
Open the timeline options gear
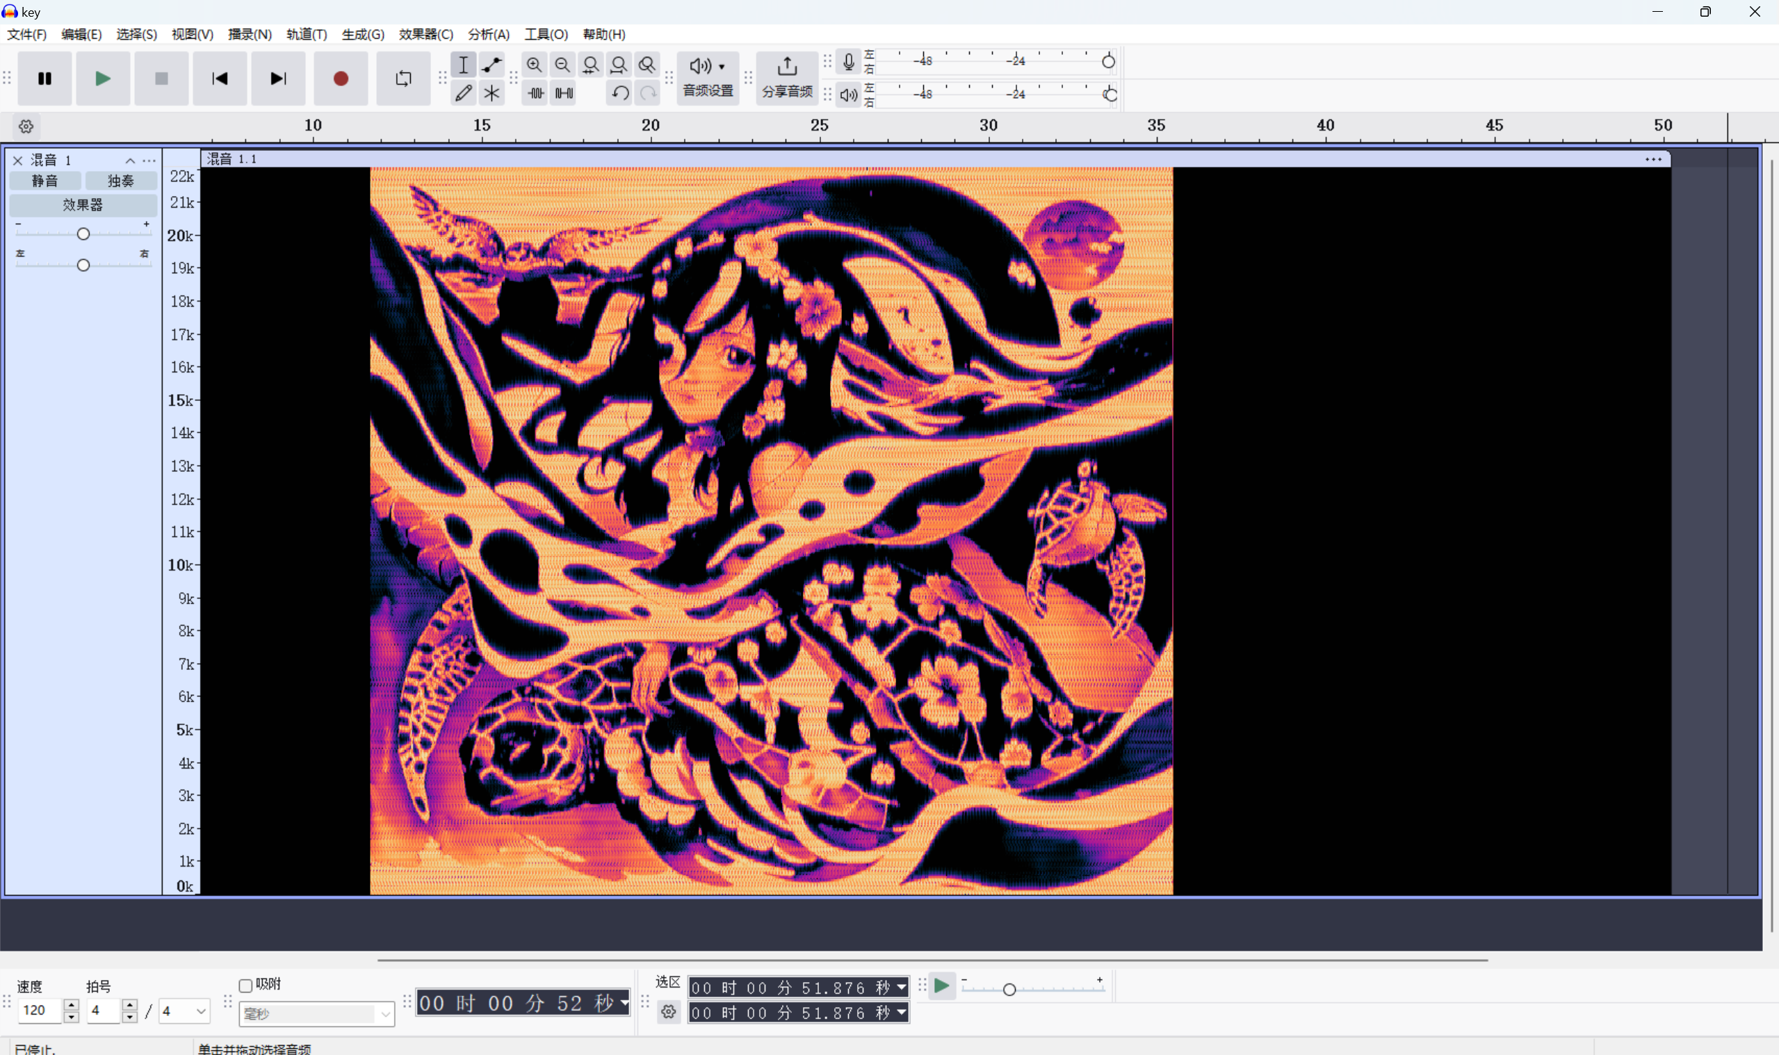tap(26, 126)
